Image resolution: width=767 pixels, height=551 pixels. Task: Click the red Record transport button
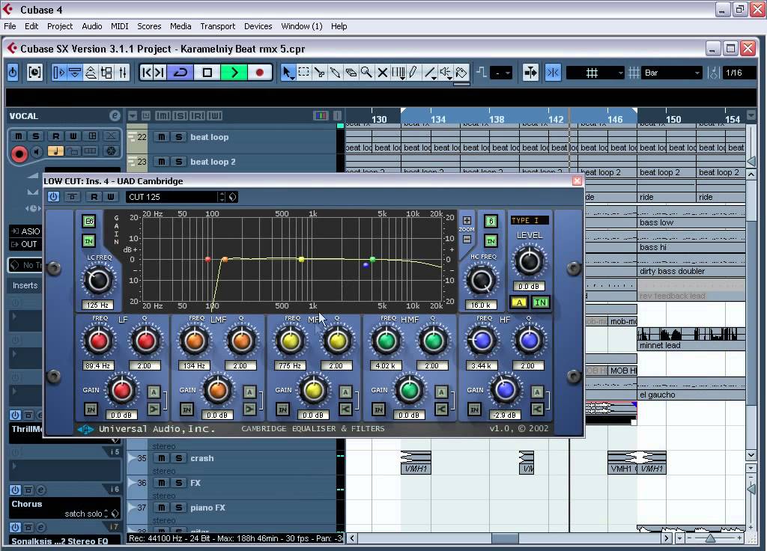tap(260, 73)
